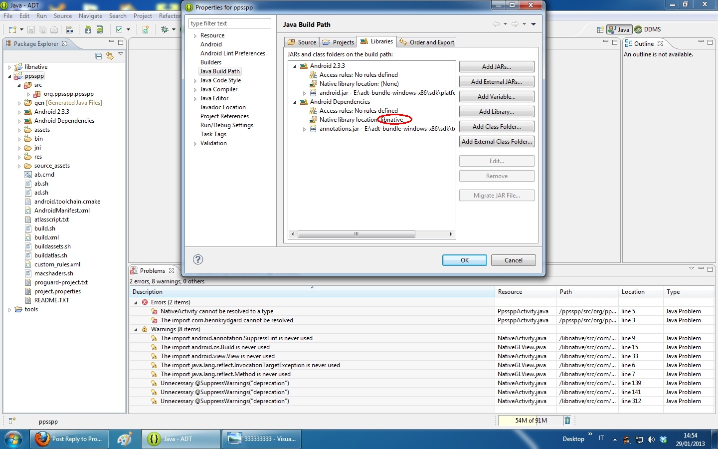Viewport: 718px width, 449px height.
Task: Click Collapse All in Package Explorer
Action: click(98, 56)
